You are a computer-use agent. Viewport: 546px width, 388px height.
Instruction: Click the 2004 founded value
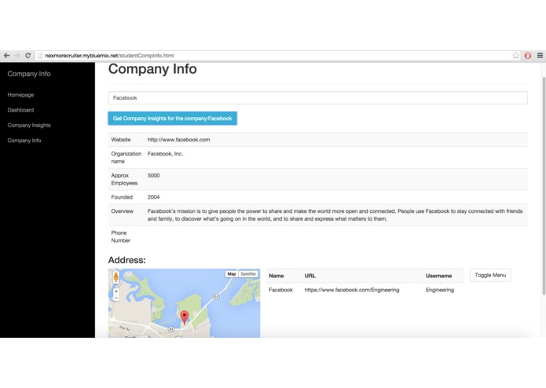point(153,197)
